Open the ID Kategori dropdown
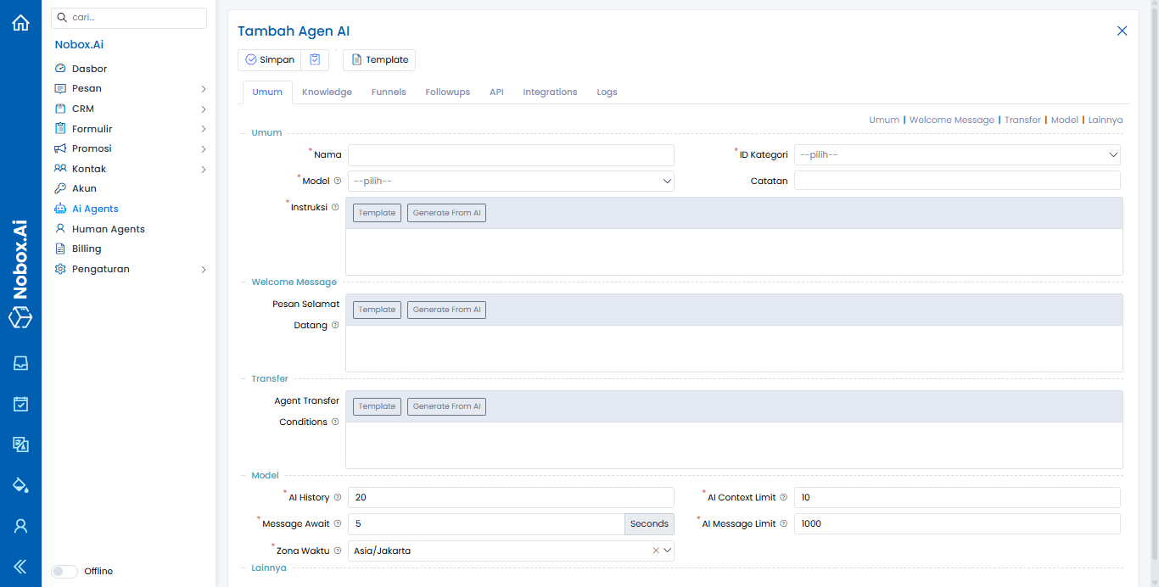The height and width of the screenshot is (587, 1159). click(x=957, y=155)
